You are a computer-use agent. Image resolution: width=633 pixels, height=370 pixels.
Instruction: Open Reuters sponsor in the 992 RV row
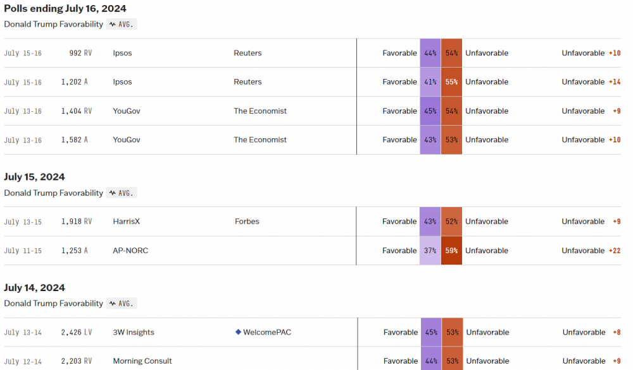coord(248,53)
